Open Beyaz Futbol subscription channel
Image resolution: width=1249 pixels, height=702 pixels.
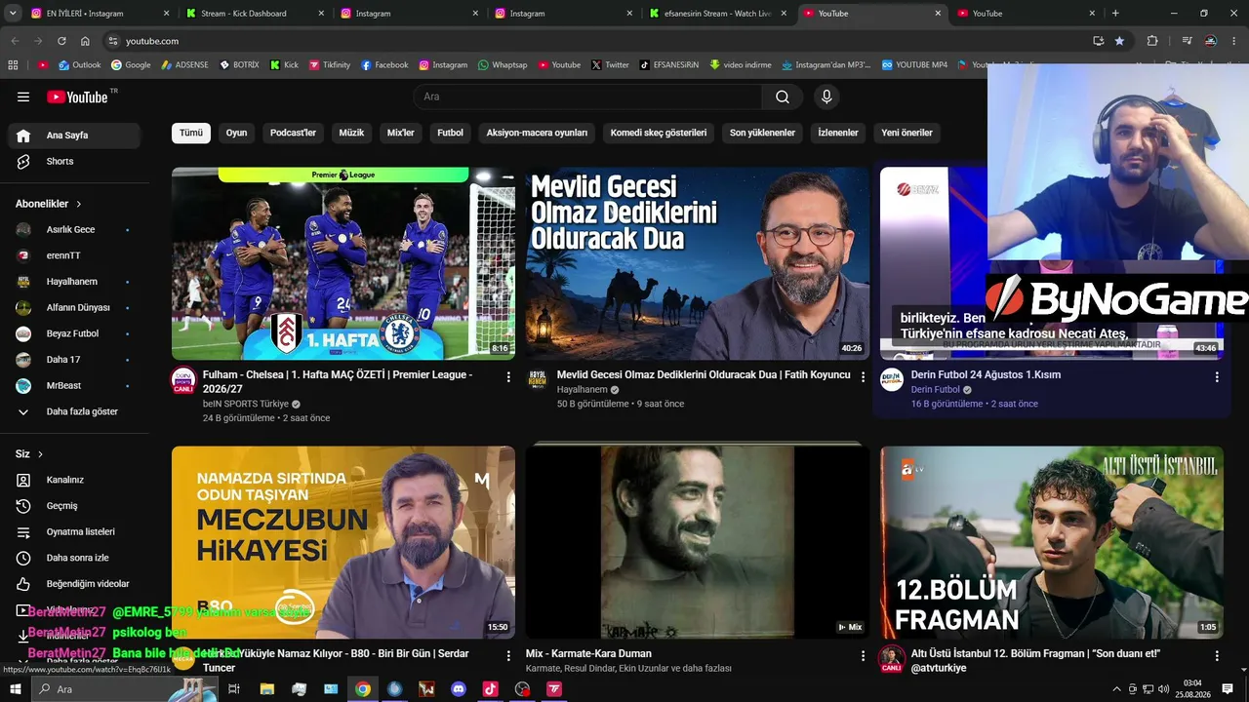coord(74,333)
